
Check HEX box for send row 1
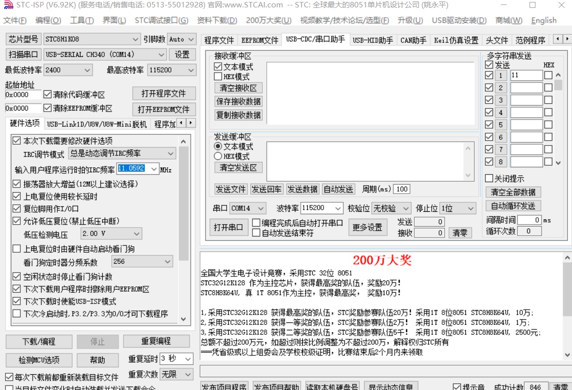548,75
